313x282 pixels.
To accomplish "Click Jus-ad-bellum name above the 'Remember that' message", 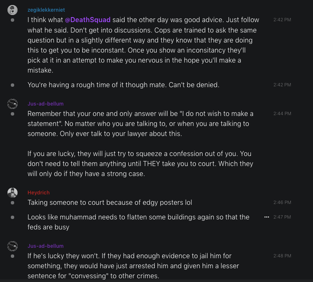I will click(x=45, y=104).
